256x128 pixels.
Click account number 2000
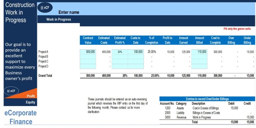(167, 113)
